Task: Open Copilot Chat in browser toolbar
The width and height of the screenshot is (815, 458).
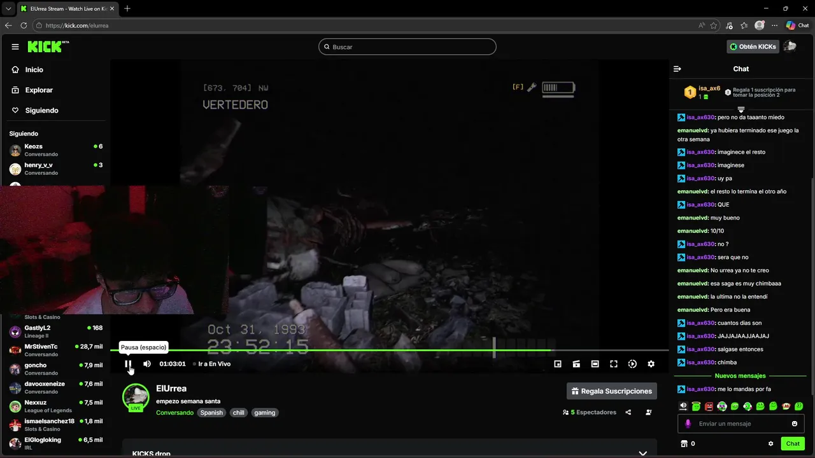Action: click(x=798, y=25)
